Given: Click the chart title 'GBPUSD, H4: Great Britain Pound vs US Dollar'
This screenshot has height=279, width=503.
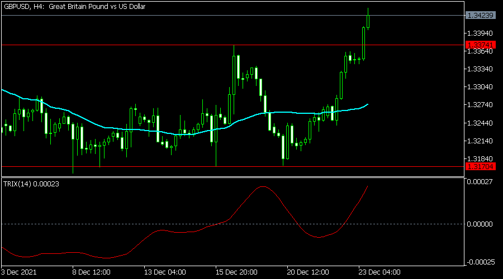Looking at the screenshot, I should 74,6.
